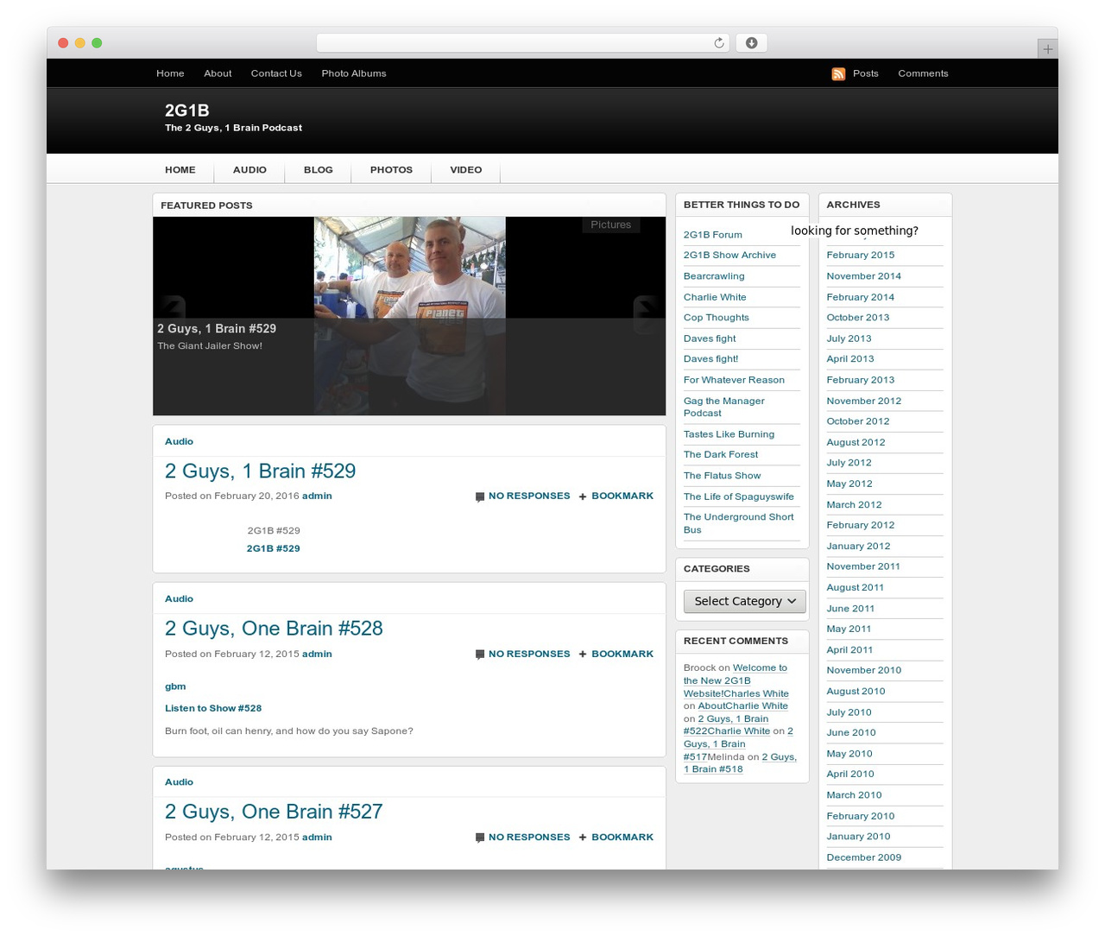1105x936 pixels.
Task: Click the RSS feed icon beside Posts
Action: coord(838,74)
